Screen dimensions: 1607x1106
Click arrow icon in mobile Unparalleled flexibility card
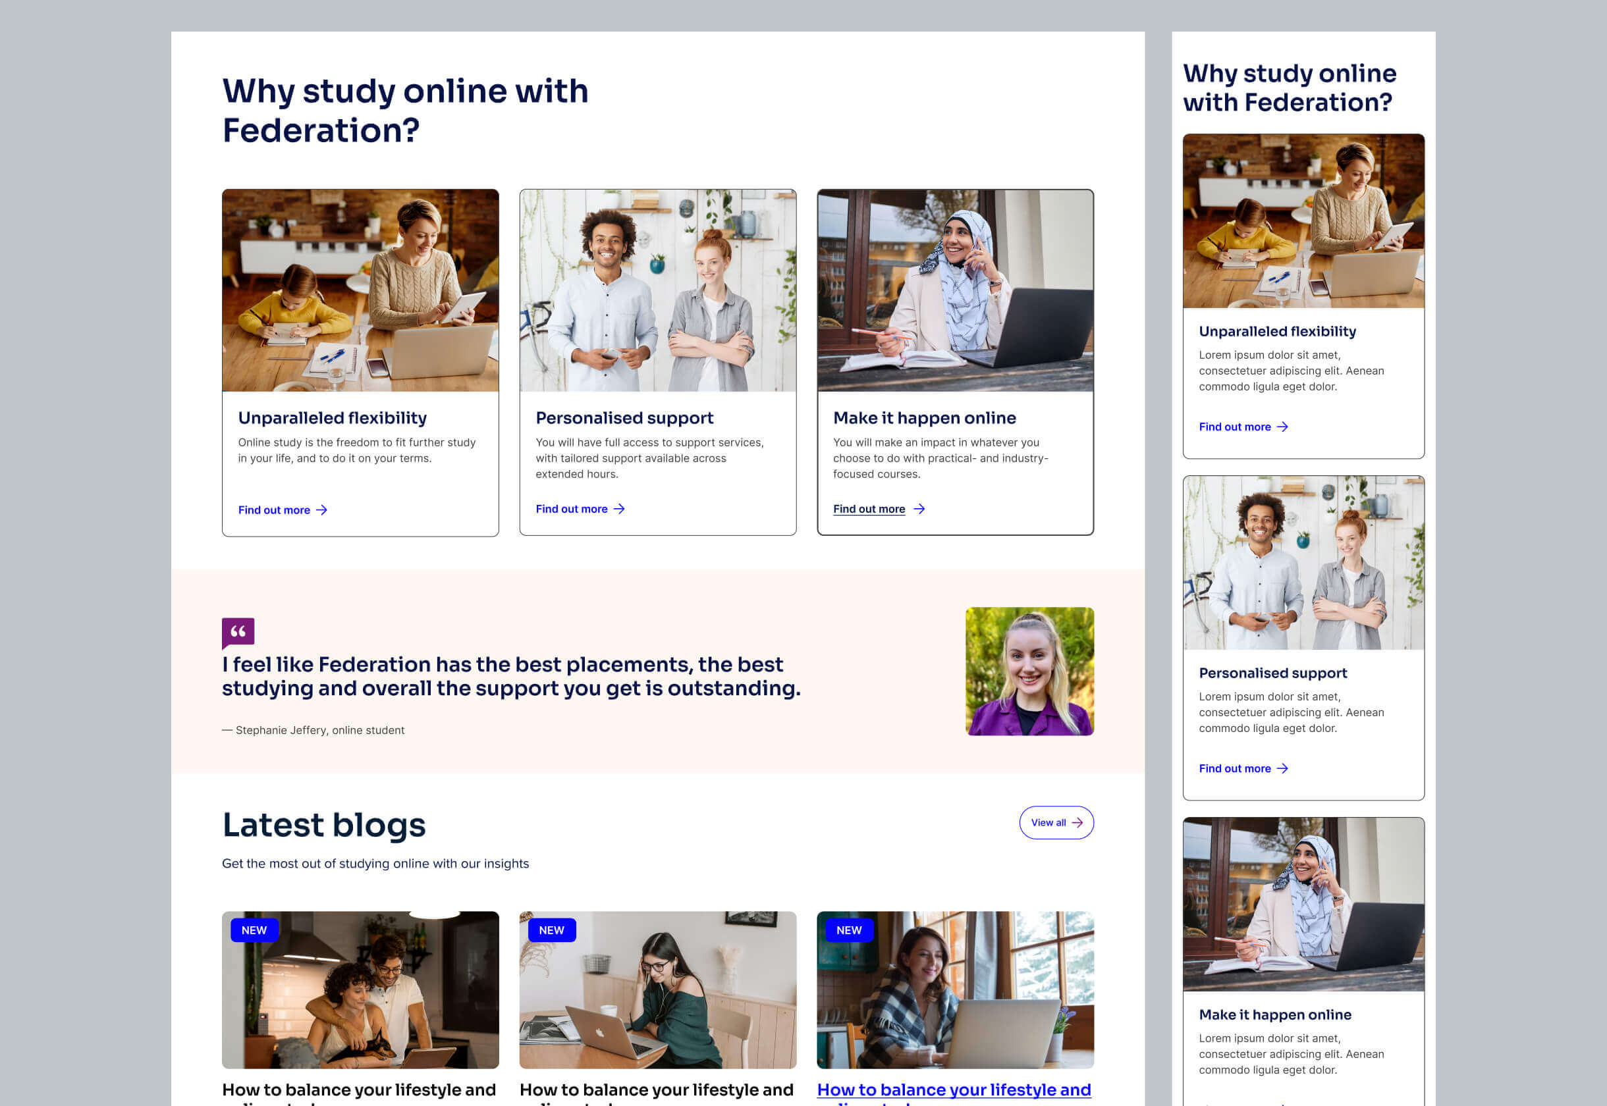(1282, 427)
